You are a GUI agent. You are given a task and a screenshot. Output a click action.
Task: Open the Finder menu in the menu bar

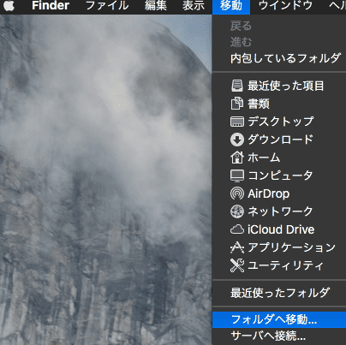coord(51,6)
